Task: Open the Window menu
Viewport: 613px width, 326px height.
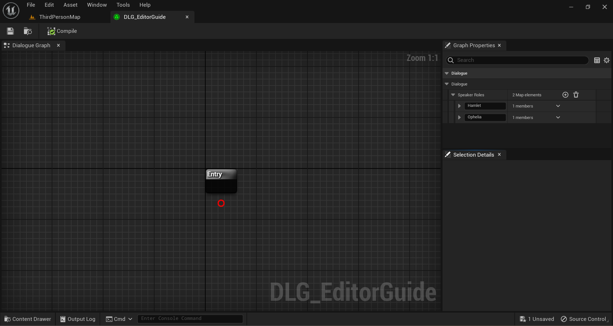Action: pos(97,5)
